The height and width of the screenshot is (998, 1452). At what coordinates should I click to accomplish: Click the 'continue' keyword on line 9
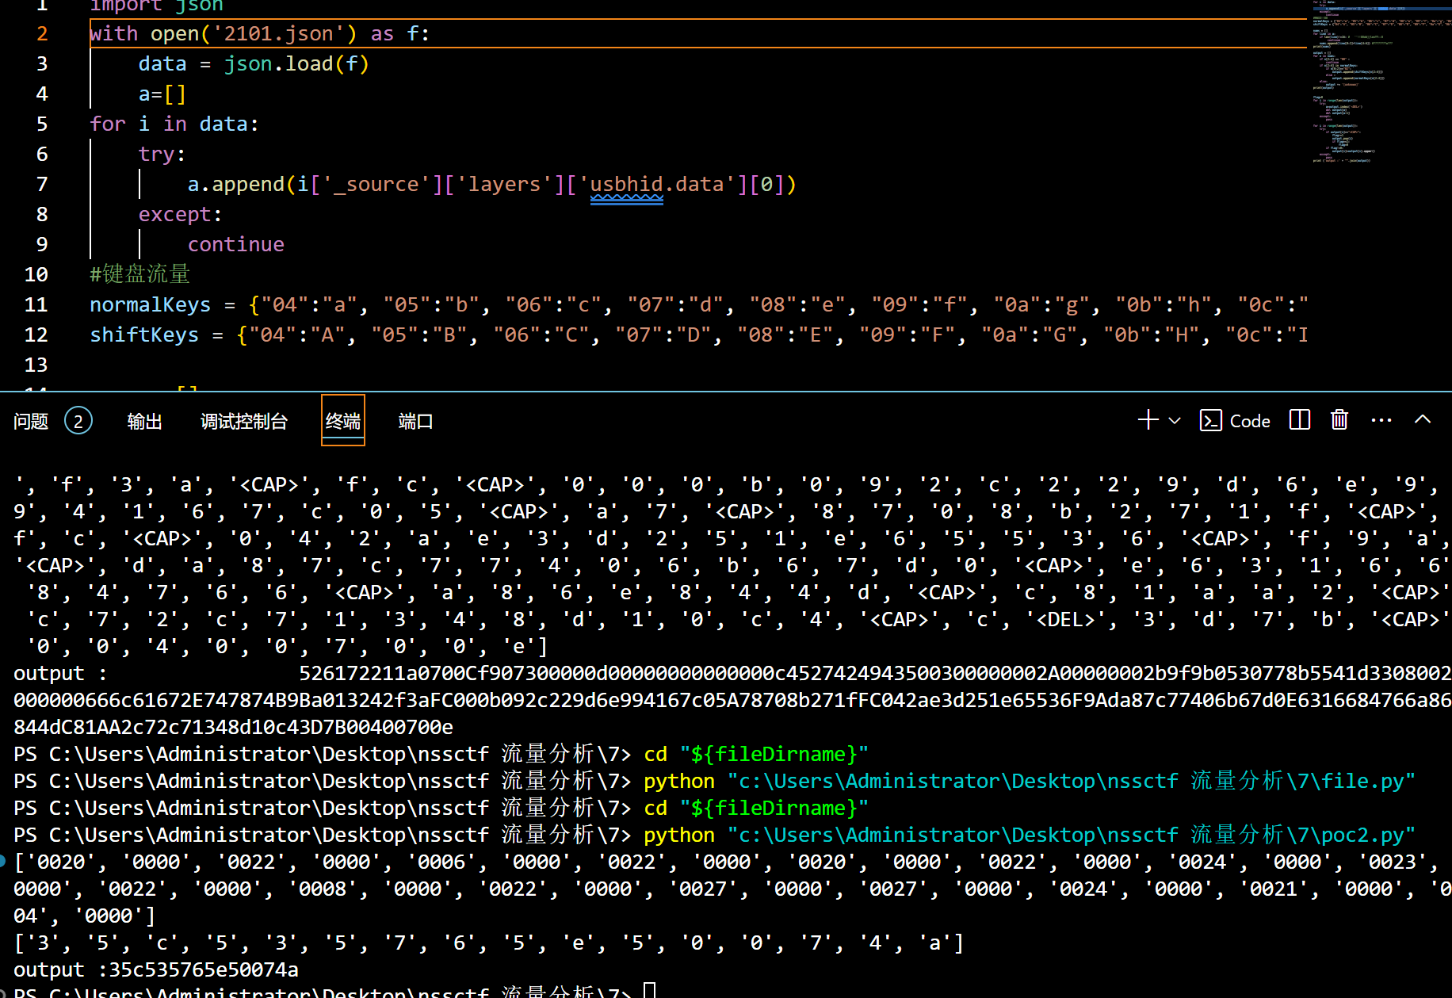pos(235,244)
